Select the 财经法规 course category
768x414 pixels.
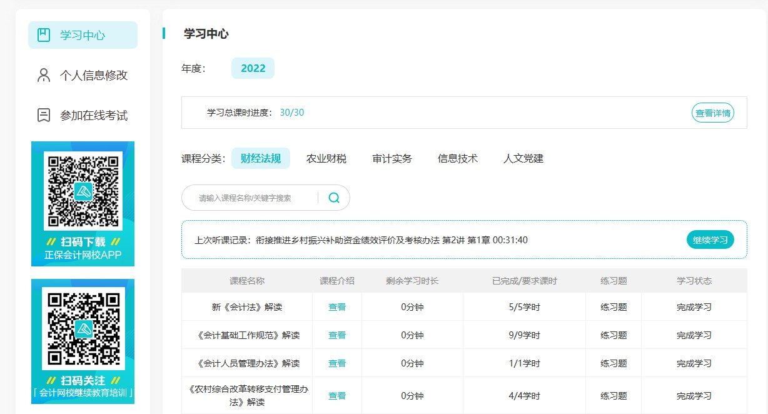[x=261, y=158]
